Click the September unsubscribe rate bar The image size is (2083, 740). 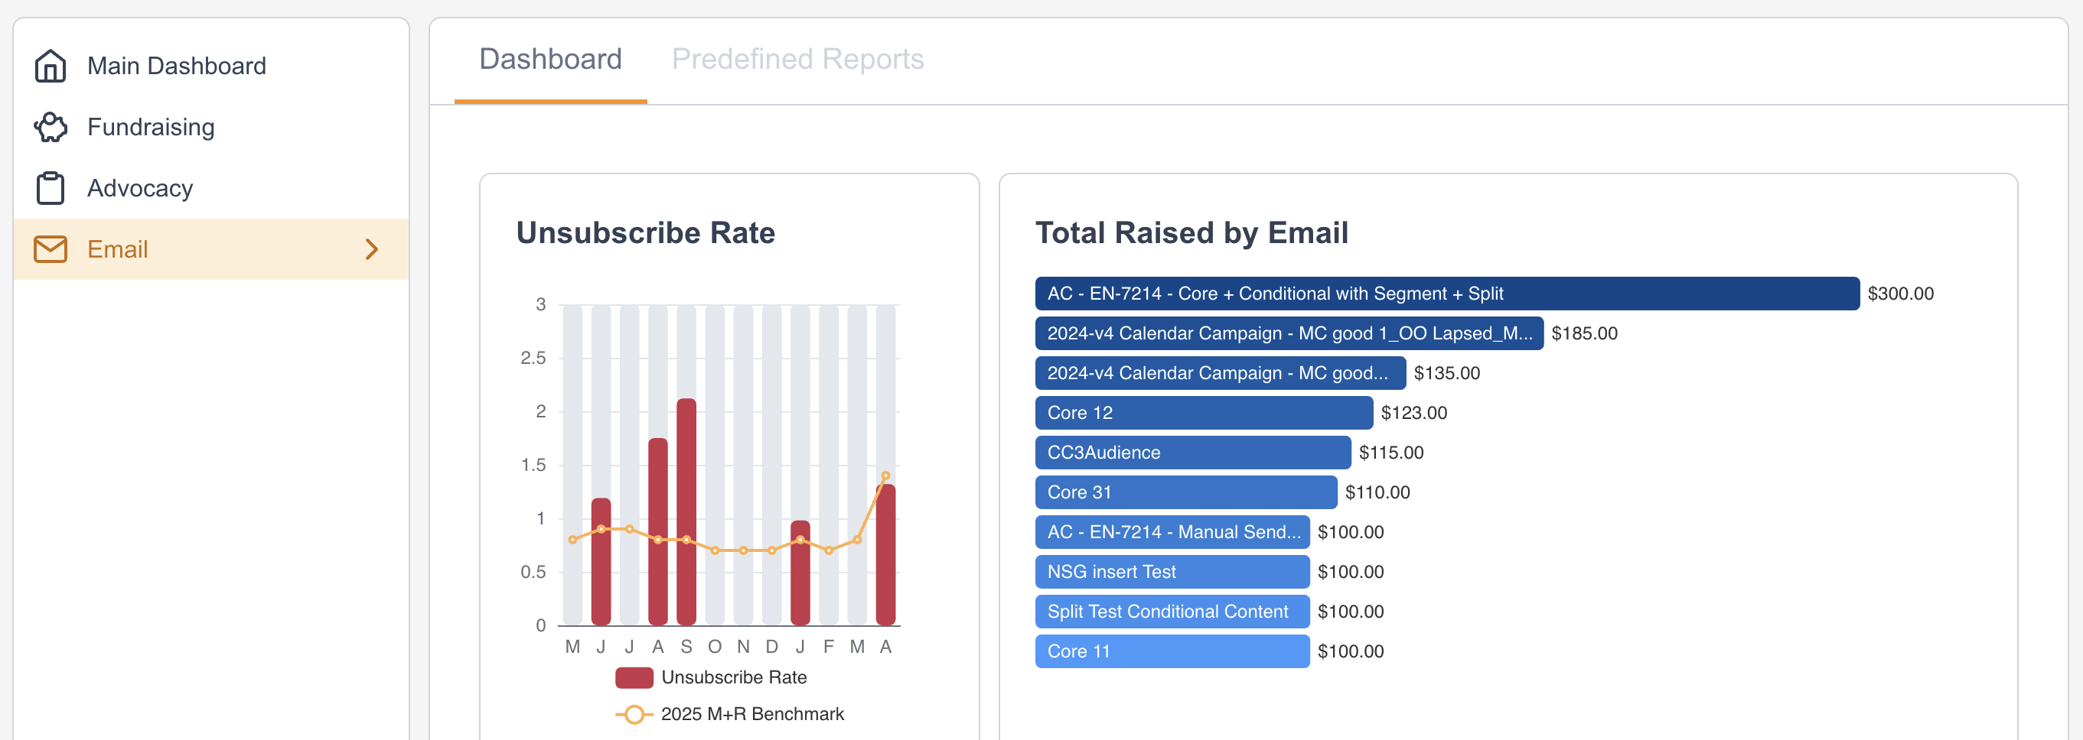[686, 511]
